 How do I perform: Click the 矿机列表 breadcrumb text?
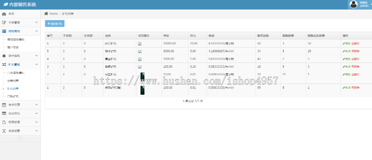[68, 14]
